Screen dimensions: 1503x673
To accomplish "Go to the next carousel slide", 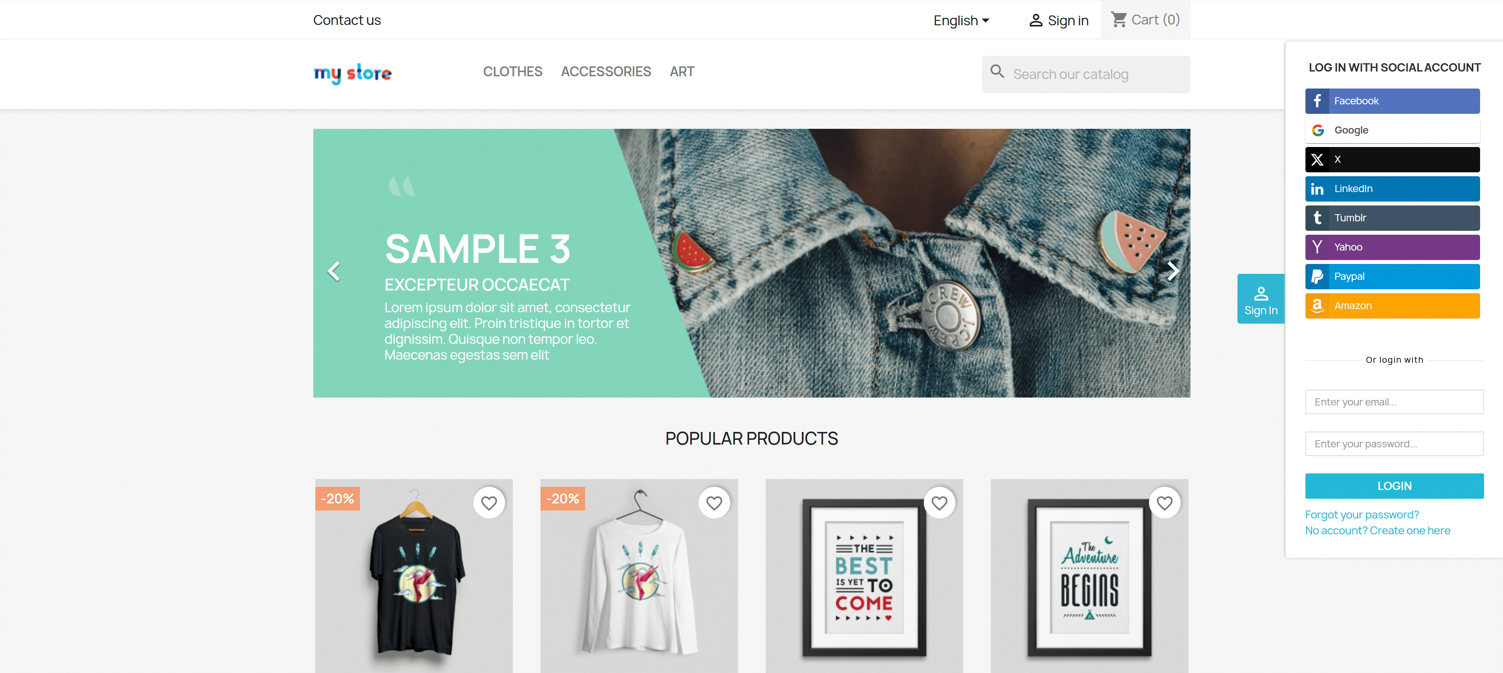I will pos(1173,271).
